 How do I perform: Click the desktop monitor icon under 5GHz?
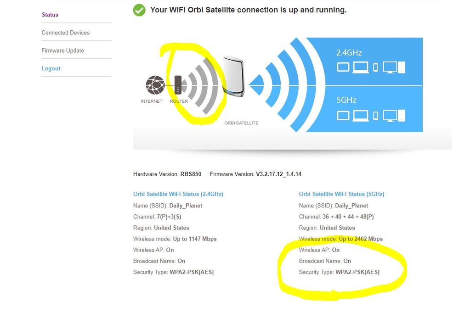(x=390, y=115)
